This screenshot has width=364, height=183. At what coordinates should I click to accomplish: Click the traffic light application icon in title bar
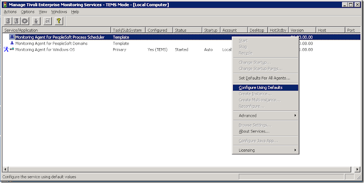click(5, 5)
